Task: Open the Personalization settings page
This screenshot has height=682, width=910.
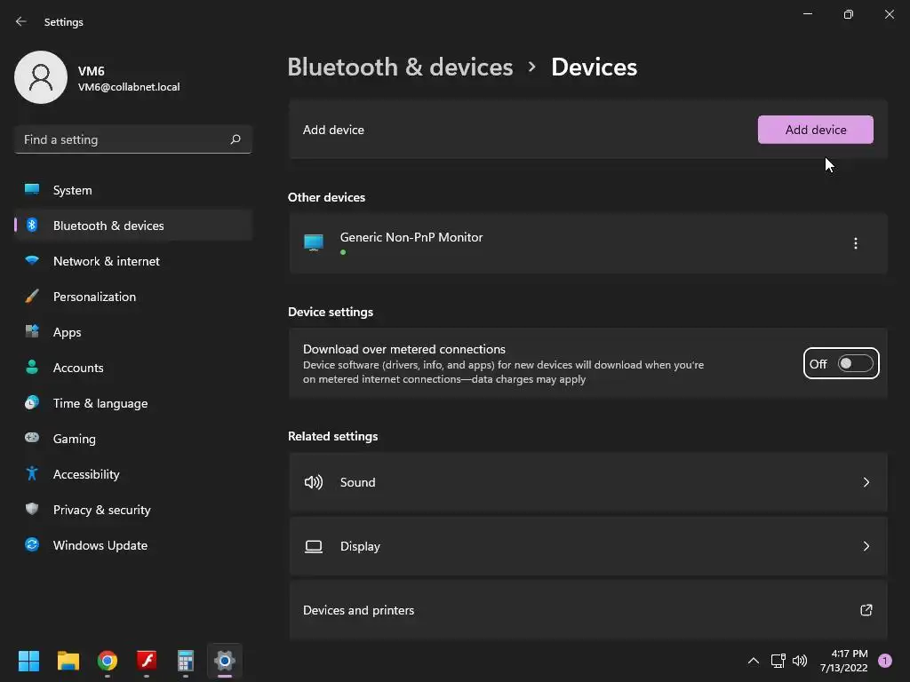Action: pos(94,297)
